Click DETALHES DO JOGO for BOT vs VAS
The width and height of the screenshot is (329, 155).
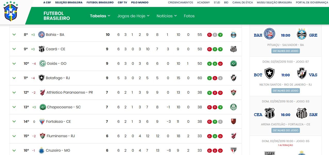(285, 91)
